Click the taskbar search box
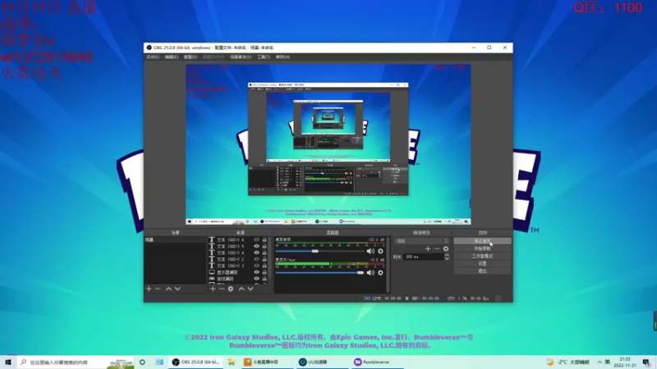The height and width of the screenshot is (369, 657). (x=76, y=362)
